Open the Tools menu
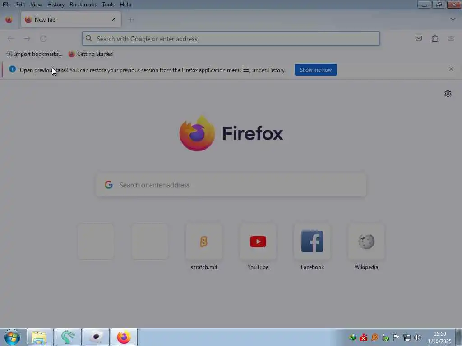 coord(108,5)
